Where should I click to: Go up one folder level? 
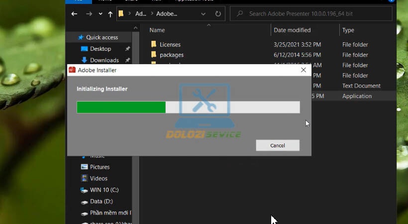110,14
